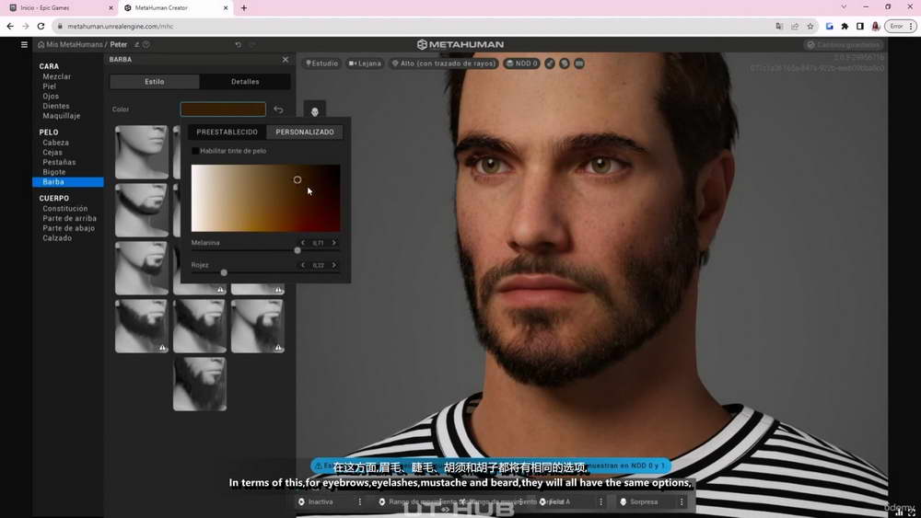Open Piel settings
Screen dimensions: 921x518
pos(50,86)
